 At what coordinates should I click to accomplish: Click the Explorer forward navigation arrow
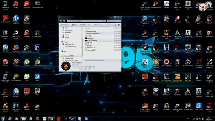click(64, 21)
